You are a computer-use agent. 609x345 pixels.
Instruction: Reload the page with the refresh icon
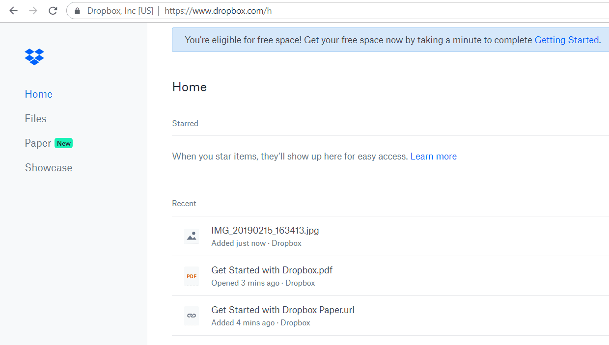pyautogui.click(x=53, y=11)
